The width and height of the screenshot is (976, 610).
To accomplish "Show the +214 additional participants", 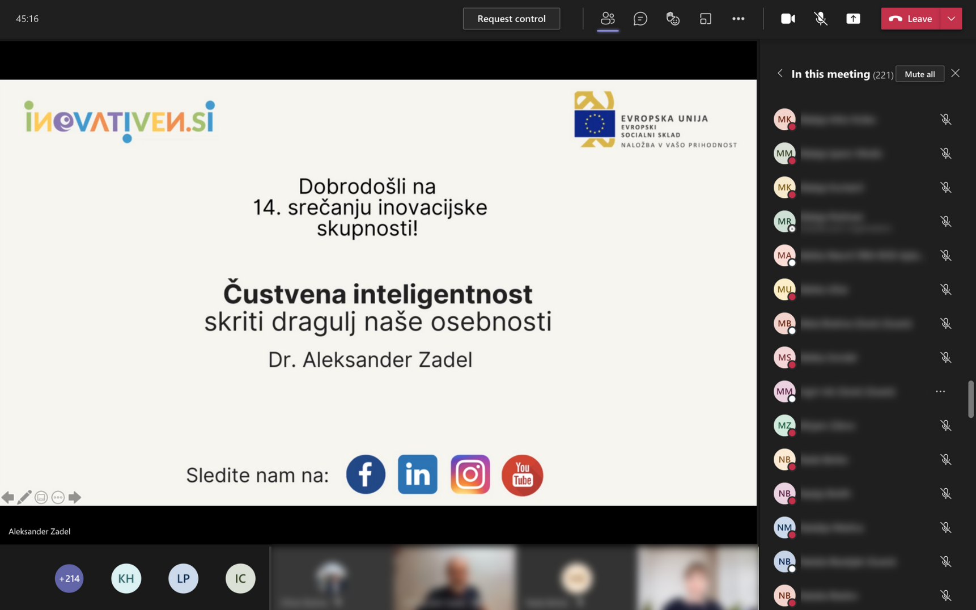I will (69, 578).
